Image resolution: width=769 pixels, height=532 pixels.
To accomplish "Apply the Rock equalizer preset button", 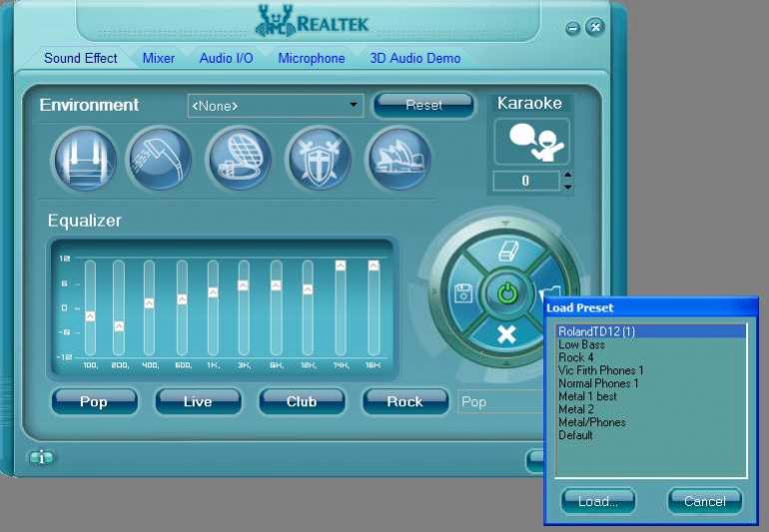I will [x=405, y=401].
